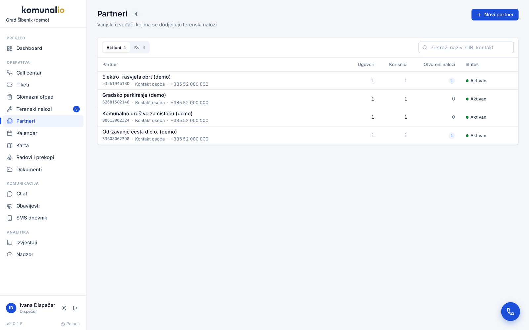The height and width of the screenshot is (330, 529).
Task: Click the Chat bubble icon
Action: pyautogui.click(x=10, y=194)
